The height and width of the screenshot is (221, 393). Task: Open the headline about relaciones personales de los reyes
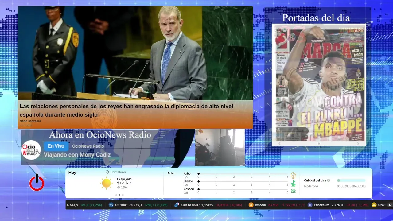[x=126, y=110]
